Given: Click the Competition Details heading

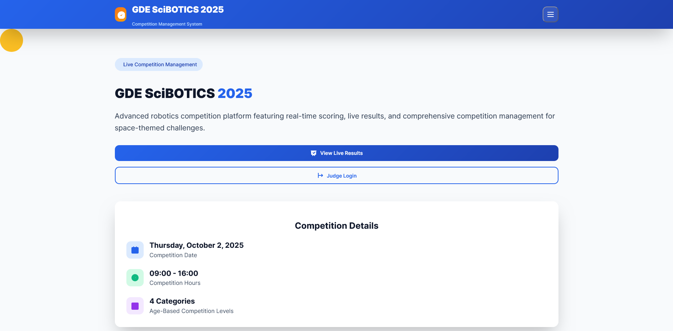Looking at the screenshot, I should [336, 225].
